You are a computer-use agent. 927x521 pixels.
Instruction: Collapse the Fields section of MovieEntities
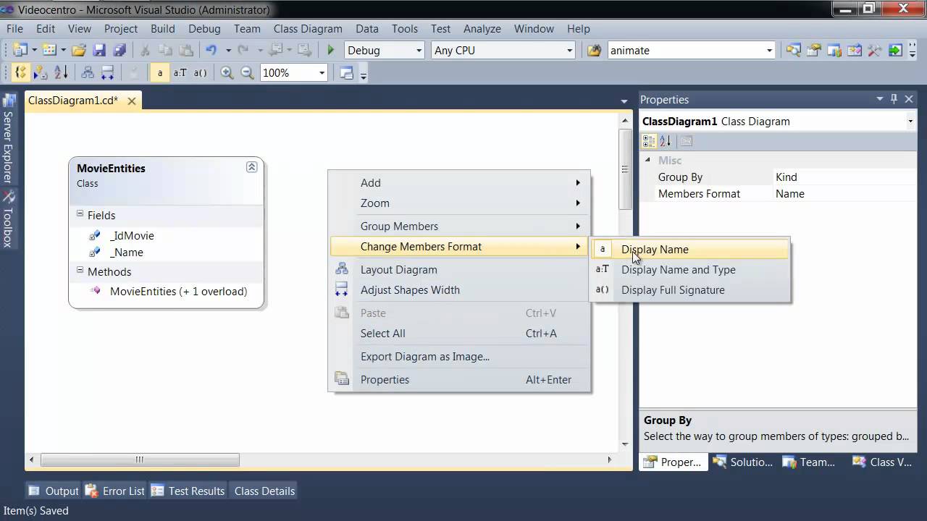coord(80,214)
